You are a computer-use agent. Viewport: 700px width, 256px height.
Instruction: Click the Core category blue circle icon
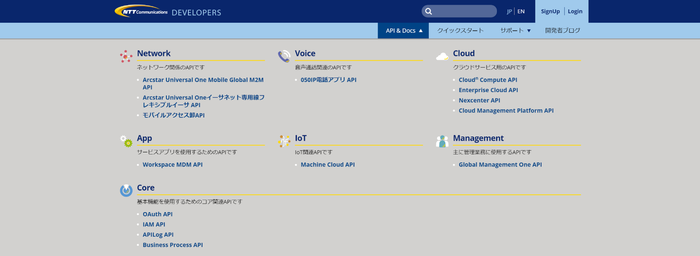tap(126, 190)
